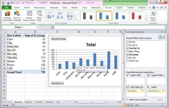
Task: Expand Ten Vat Tu chart field button
Action: [x=57, y=83]
